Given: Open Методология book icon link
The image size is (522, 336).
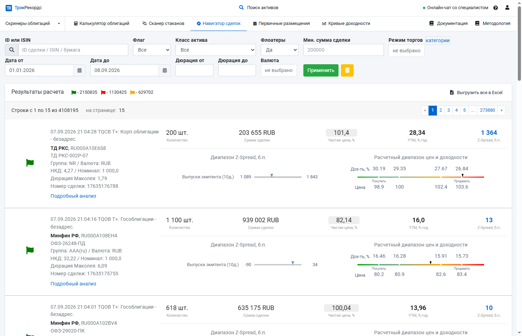Looking at the screenshot, I should tap(492, 24).
